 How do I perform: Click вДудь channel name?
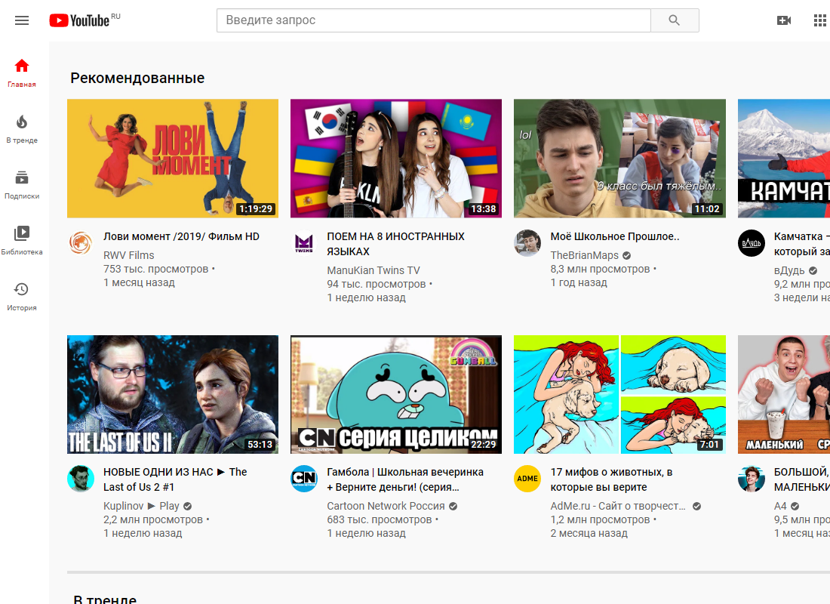click(x=789, y=270)
